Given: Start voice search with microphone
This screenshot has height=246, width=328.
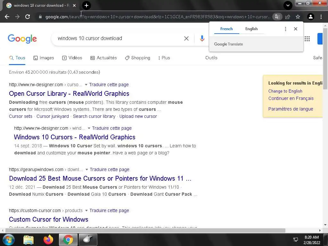Looking at the screenshot, I should click(x=202, y=38).
